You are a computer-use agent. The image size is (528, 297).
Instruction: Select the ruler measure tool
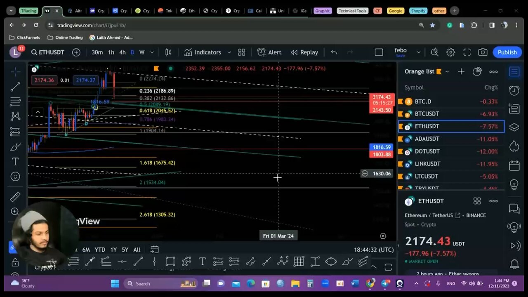coord(15,196)
